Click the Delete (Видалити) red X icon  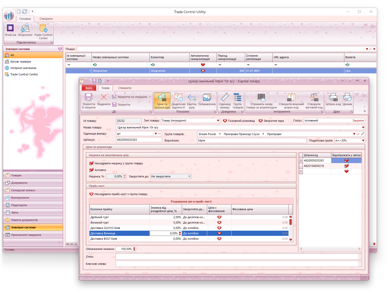point(104,97)
